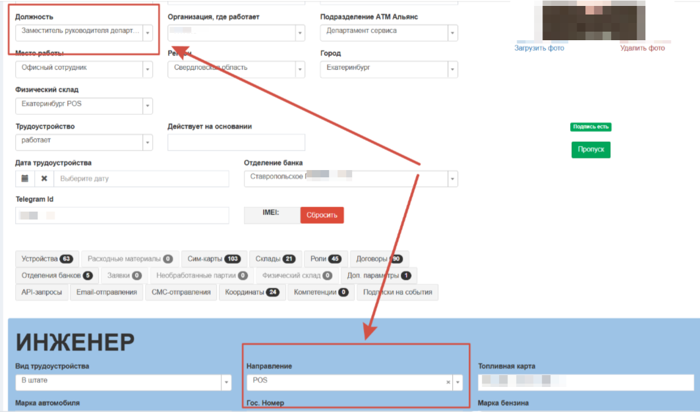
Task: Open the Координаты tab
Action: point(252,293)
